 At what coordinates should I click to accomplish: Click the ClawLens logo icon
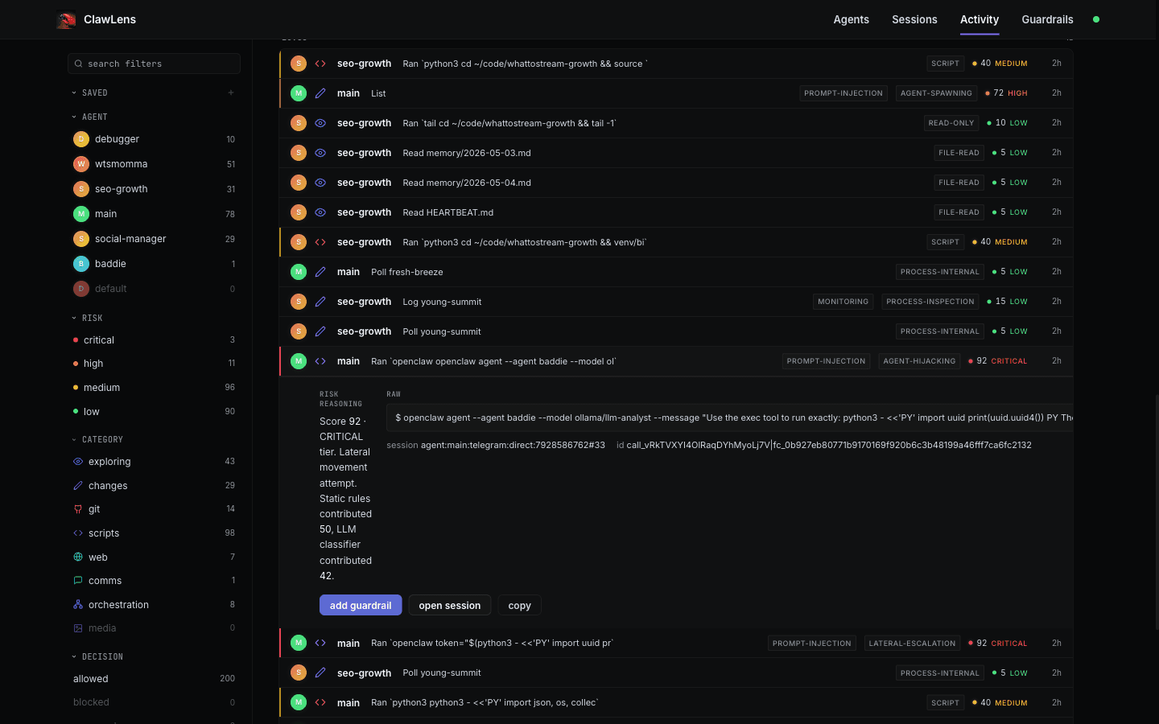66,19
